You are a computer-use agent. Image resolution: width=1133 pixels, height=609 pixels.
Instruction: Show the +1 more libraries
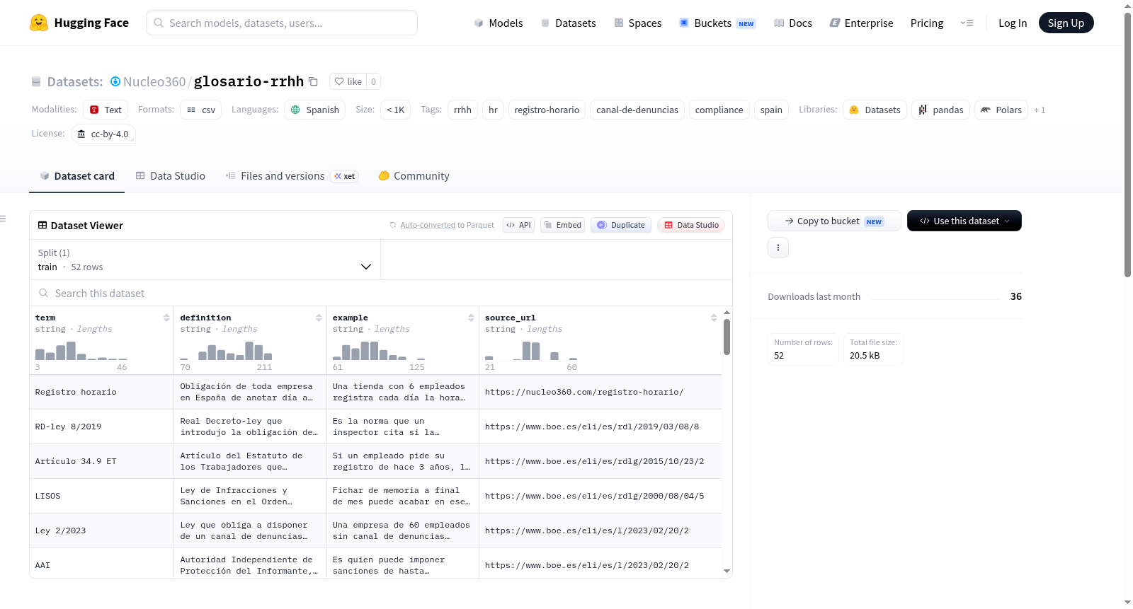[1040, 110]
